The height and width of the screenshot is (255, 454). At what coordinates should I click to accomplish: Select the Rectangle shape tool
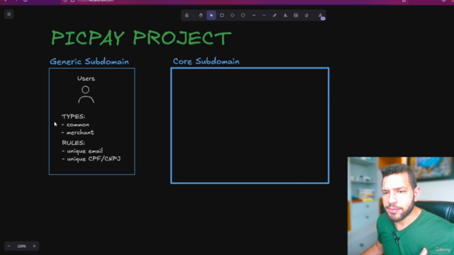point(222,16)
